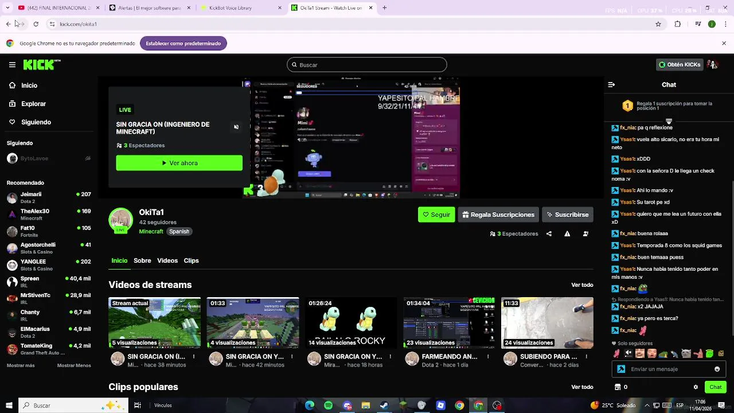This screenshot has width=734, height=413.
Task: Select the Inicio channel tab
Action: (119, 260)
